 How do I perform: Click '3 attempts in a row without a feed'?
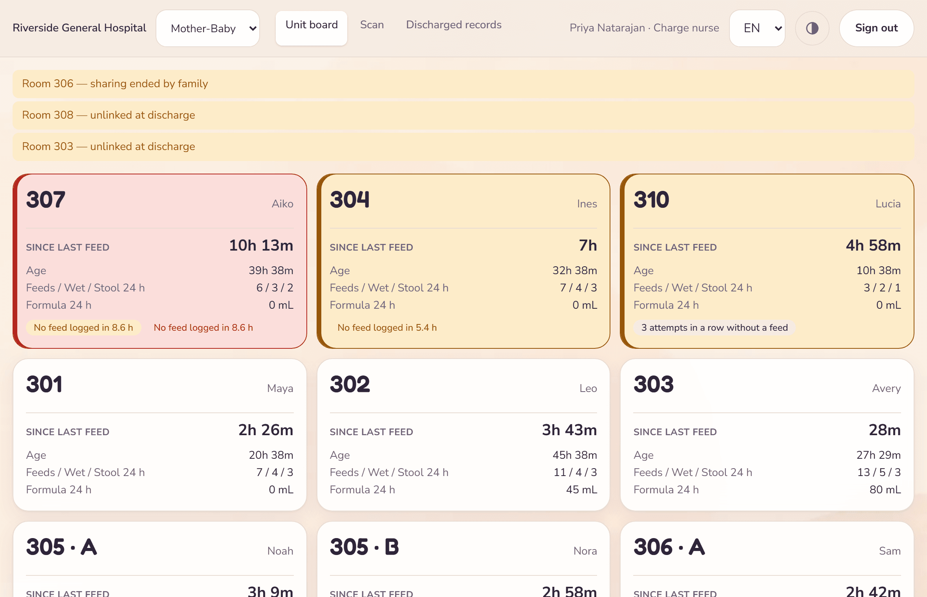(714, 328)
